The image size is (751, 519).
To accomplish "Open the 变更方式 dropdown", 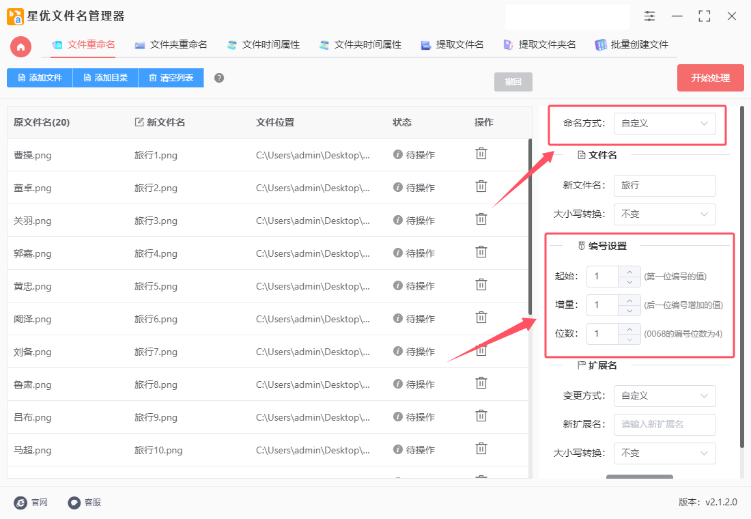I will (x=664, y=396).
